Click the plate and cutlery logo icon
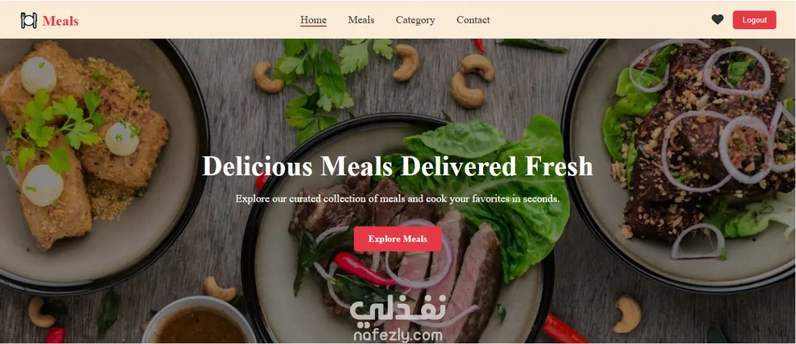 (x=29, y=20)
